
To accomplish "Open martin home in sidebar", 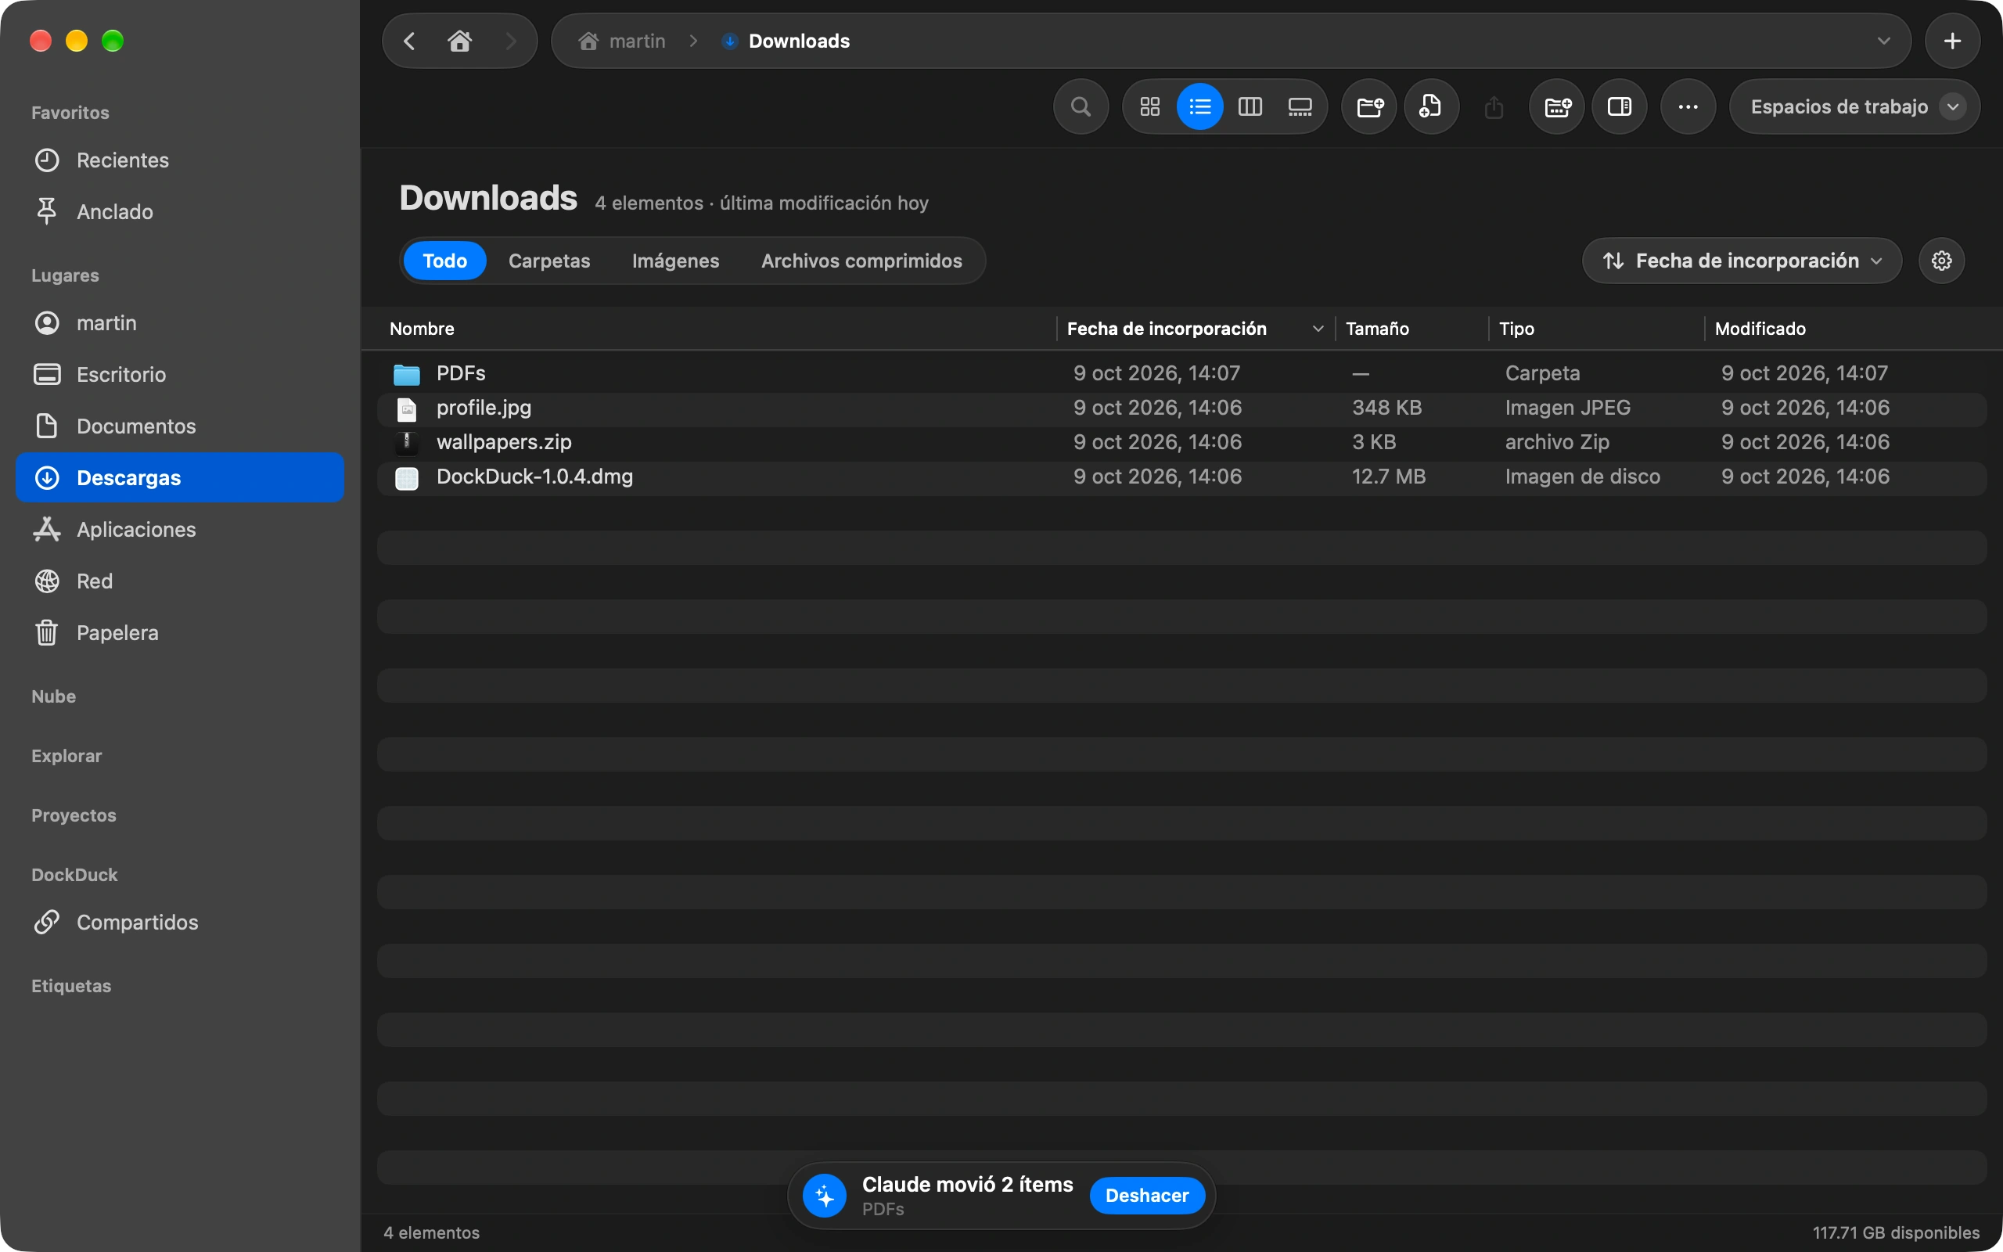I will (x=180, y=323).
